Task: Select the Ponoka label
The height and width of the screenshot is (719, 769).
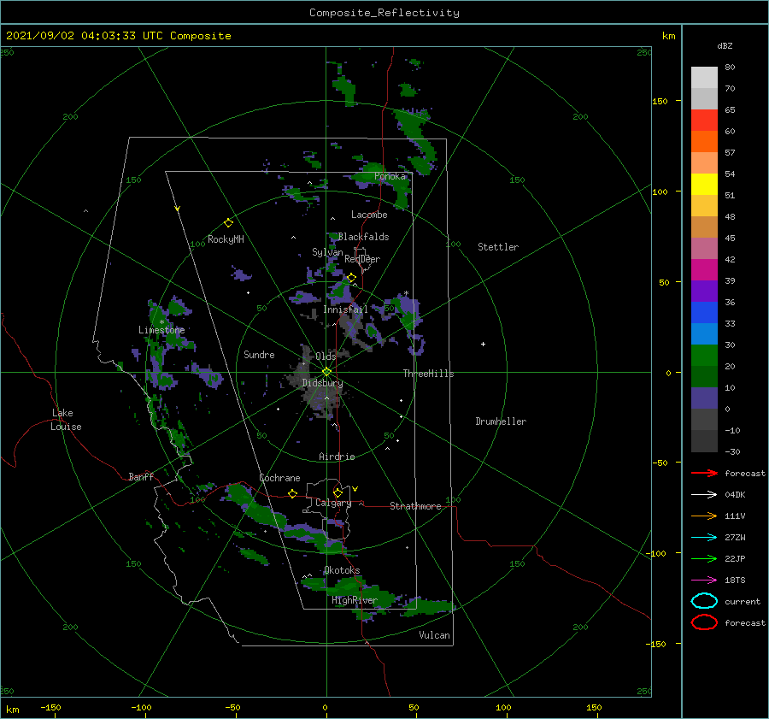Action: pyautogui.click(x=390, y=176)
